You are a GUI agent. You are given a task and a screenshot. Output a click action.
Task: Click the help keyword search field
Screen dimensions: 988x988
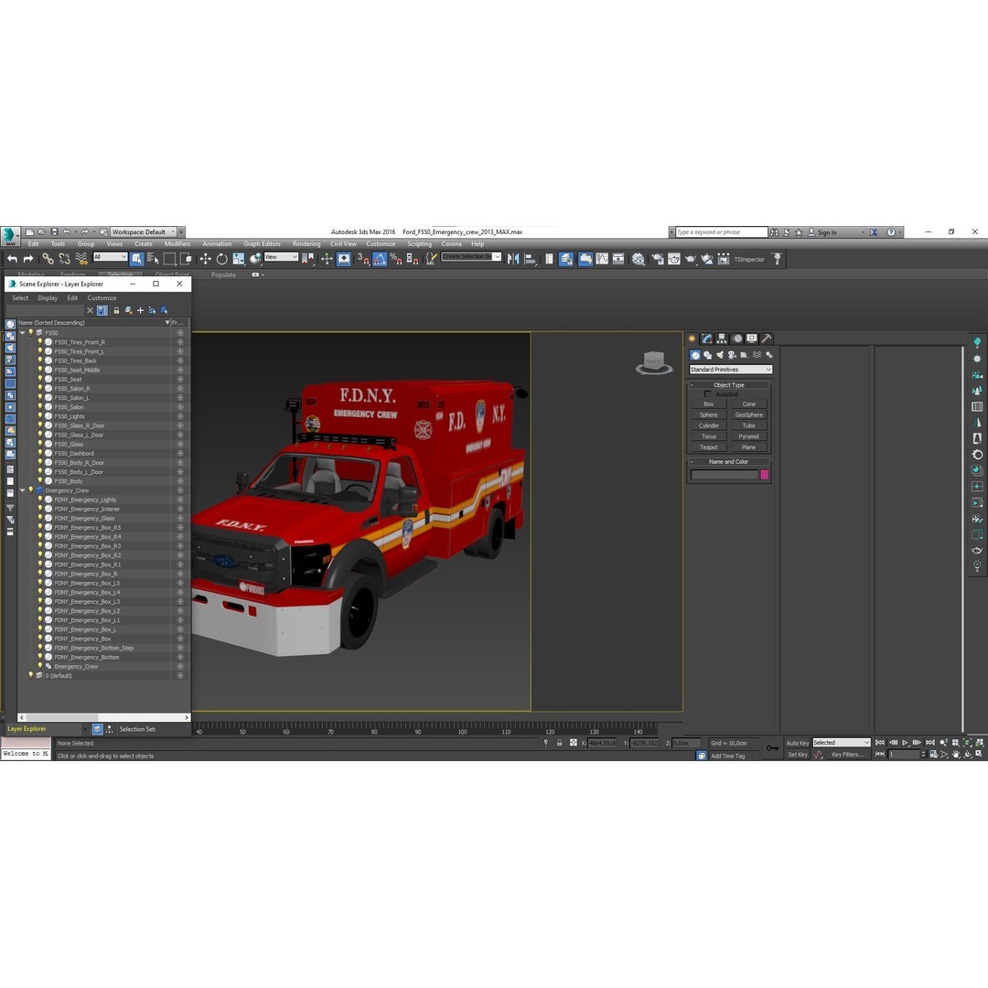click(x=722, y=231)
